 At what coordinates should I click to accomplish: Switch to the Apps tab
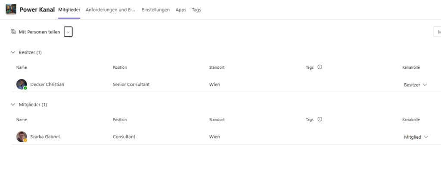pos(181,9)
